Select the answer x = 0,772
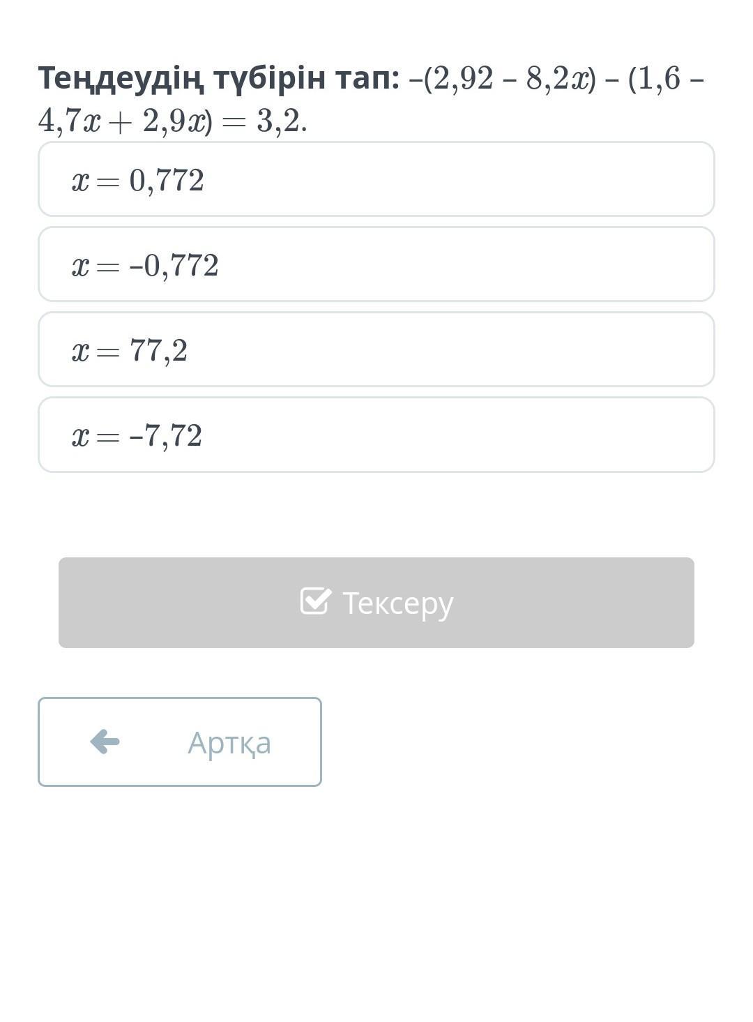The image size is (753, 1022). pyautogui.click(x=376, y=180)
